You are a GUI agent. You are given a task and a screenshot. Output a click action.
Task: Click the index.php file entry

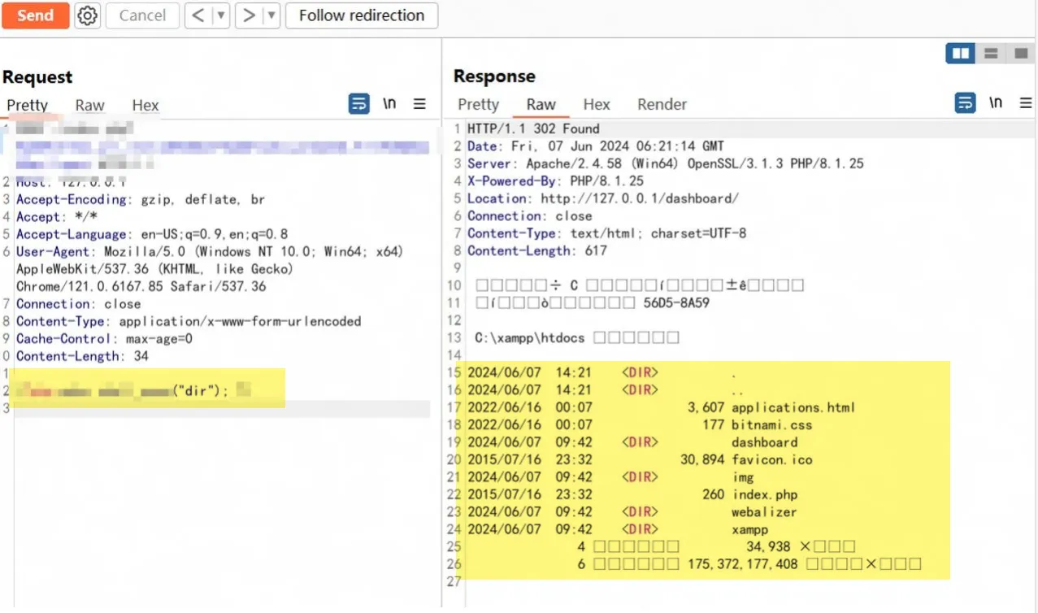point(764,494)
